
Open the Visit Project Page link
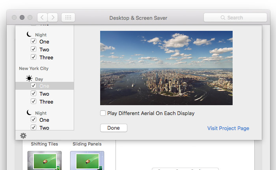[228, 128]
